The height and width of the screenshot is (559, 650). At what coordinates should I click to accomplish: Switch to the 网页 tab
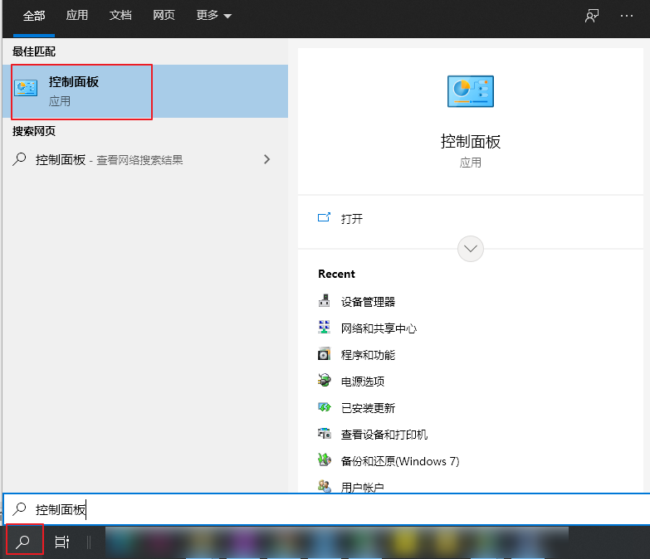point(164,16)
